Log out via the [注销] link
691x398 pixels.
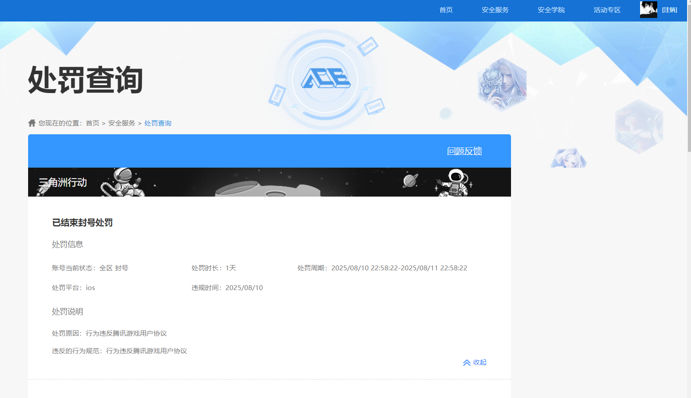click(x=669, y=10)
